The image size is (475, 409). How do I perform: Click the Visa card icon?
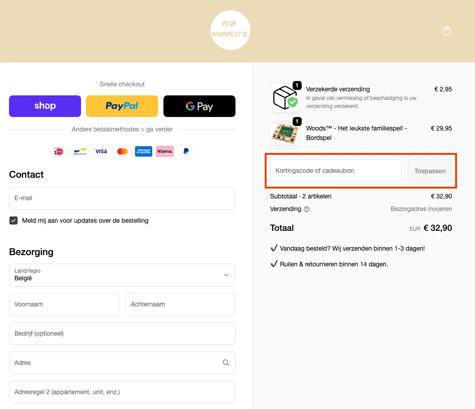101,152
